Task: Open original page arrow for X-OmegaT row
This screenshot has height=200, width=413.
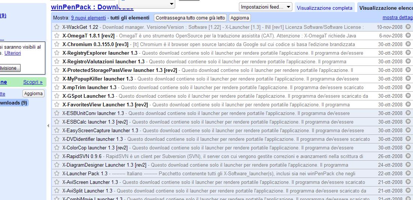Action: coord(408,36)
